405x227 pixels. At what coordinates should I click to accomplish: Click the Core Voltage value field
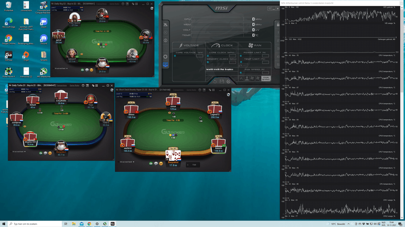coord(199,56)
